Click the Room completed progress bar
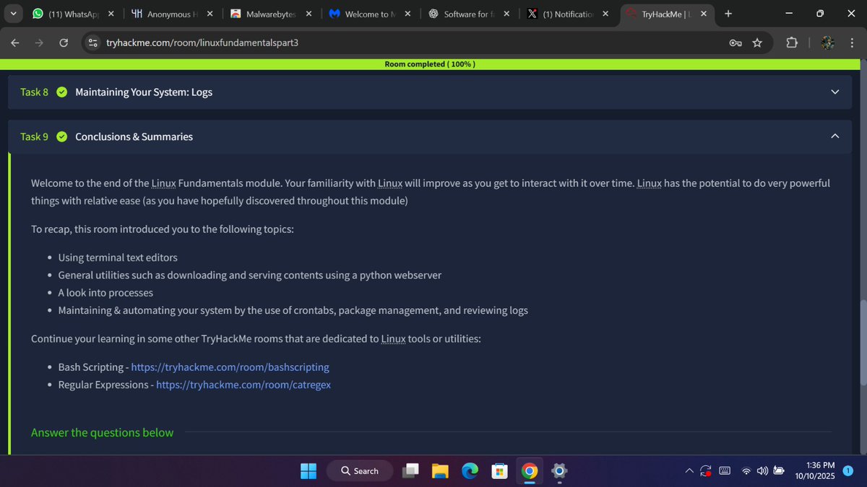The width and height of the screenshot is (867, 487). pos(430,63)
